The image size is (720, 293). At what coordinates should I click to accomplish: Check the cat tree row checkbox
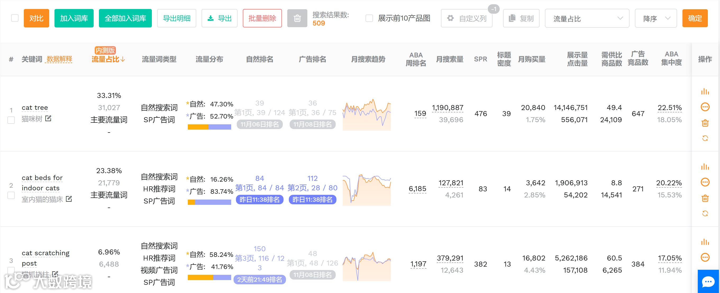coord(11,120)
